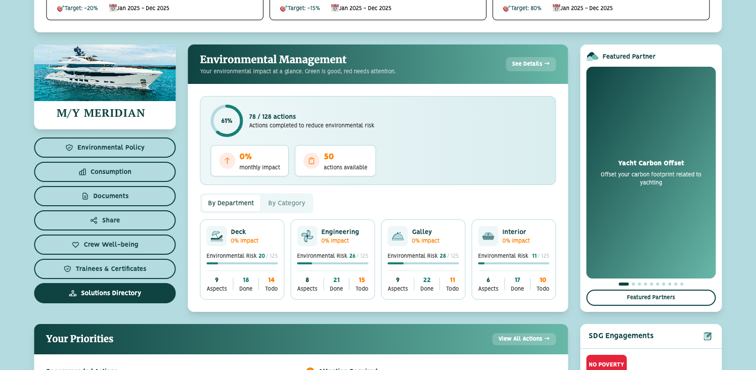
Task: Click the Featured Partner cloud icon
Action: tap(592, 57)
